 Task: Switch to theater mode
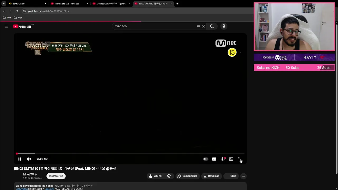pyautogui.click(x=231, y=159)
